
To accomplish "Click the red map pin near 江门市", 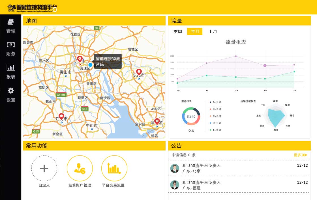I will click(61, 116).
